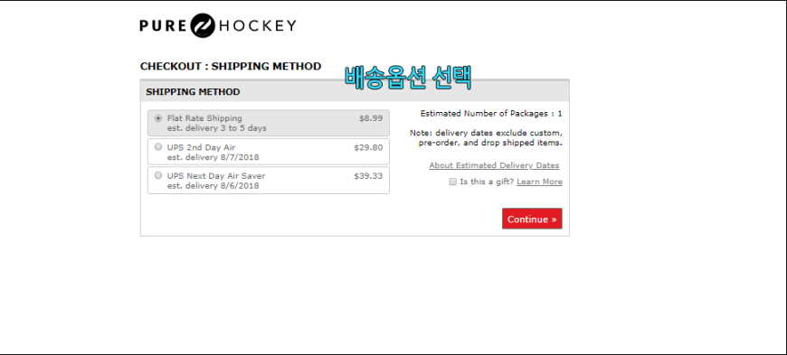Click the Pure Hockey circular logo emblem
The width and height of the screenshot is (787, 355).
pos(203,25)
